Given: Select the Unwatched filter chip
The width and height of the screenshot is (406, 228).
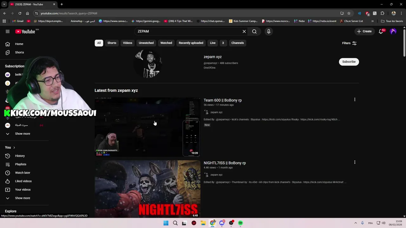Looking at the screenshot, I should pyautogui.click(x=146, y=43).
